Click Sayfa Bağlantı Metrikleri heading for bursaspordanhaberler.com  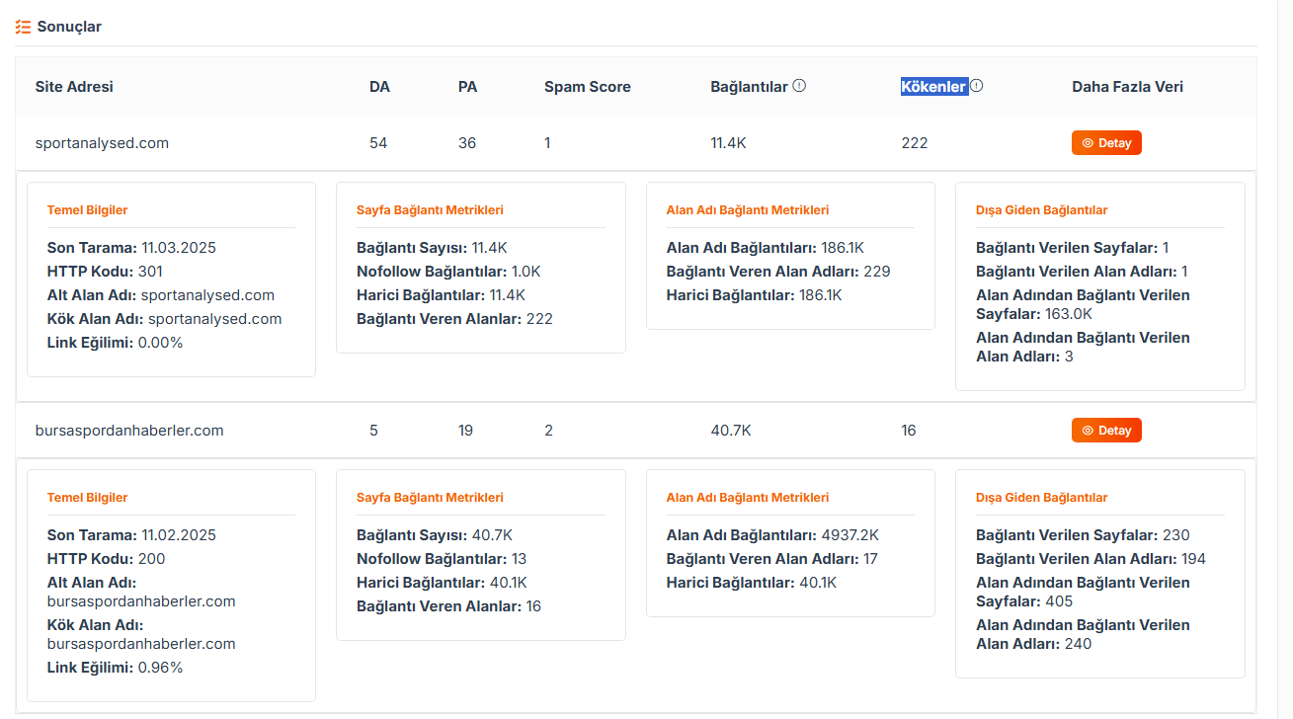(430, 498)
